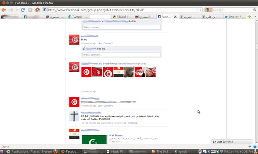
Task: Click the thumbs-up icon beside 'likes this'
Action: click(x=84, y=49)
